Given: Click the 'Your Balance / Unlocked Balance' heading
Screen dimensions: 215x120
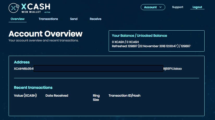Looking at the screenshot, I should (x=139, y=36).
